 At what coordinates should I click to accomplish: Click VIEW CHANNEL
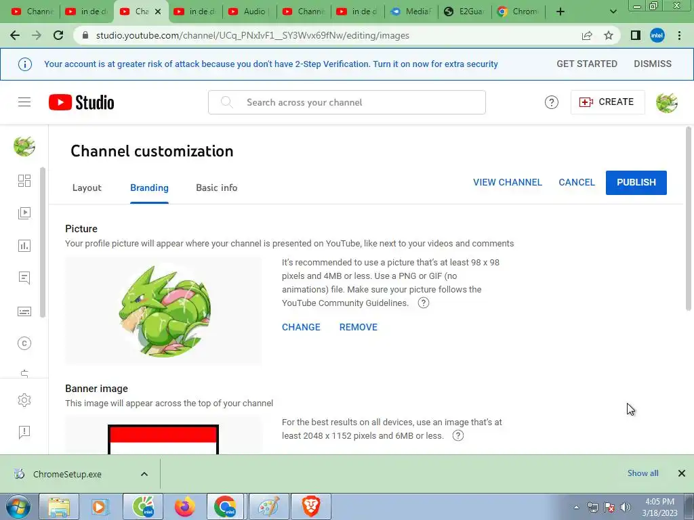507,182
